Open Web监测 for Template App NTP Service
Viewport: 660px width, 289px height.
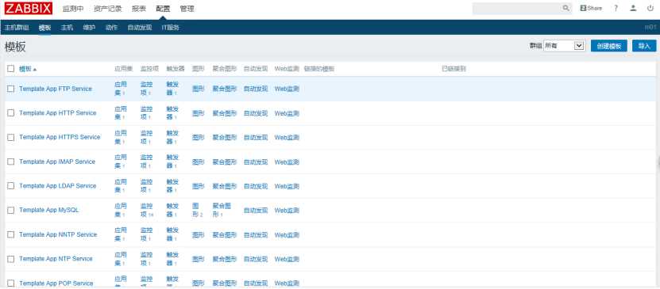[287, 259]
